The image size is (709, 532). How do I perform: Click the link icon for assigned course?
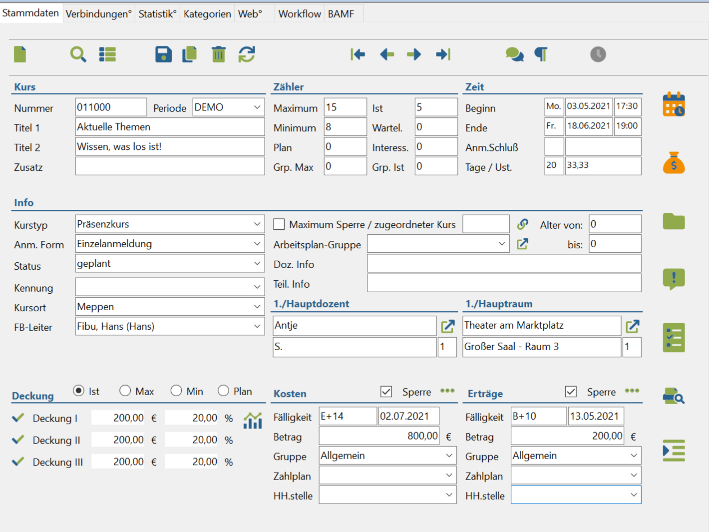[522, 224]
